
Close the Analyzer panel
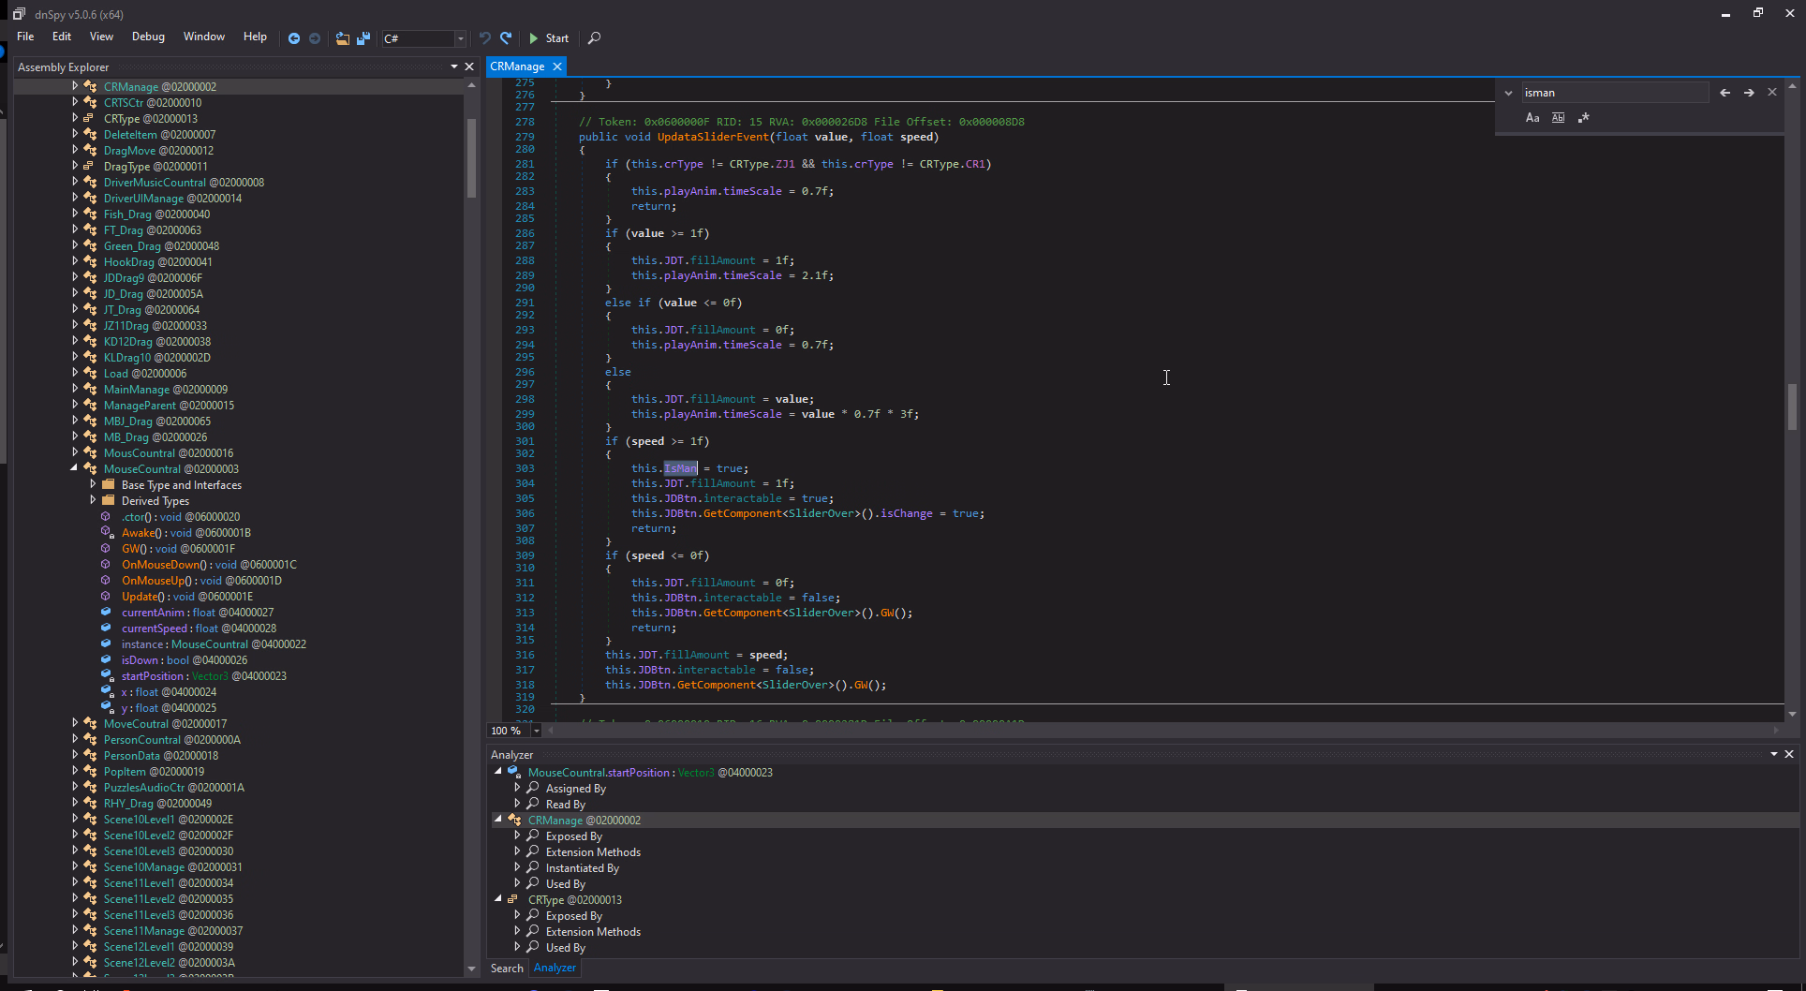click(x=1789, y=754)
